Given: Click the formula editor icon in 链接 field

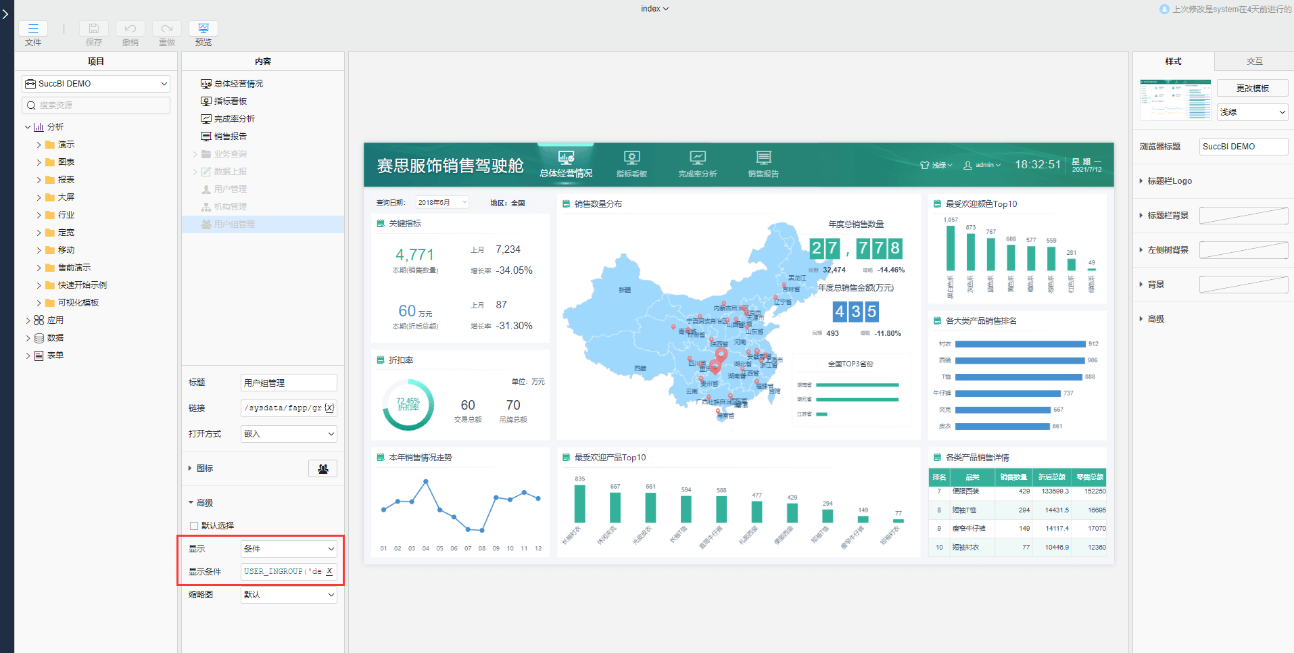Looking at the screenshot, I should coord(329,407).
